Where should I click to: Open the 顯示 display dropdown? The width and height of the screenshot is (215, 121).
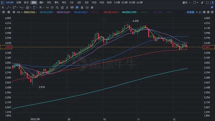click(x=187, y=2)
